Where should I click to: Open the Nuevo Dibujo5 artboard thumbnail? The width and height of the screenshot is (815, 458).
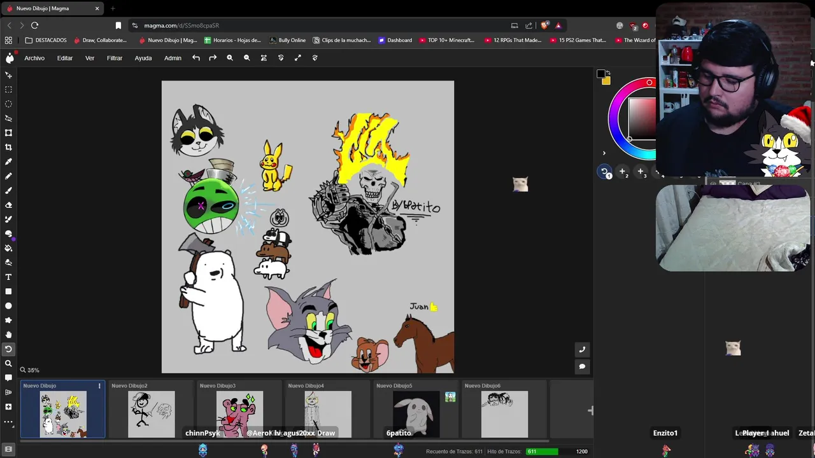coord(416,415)
